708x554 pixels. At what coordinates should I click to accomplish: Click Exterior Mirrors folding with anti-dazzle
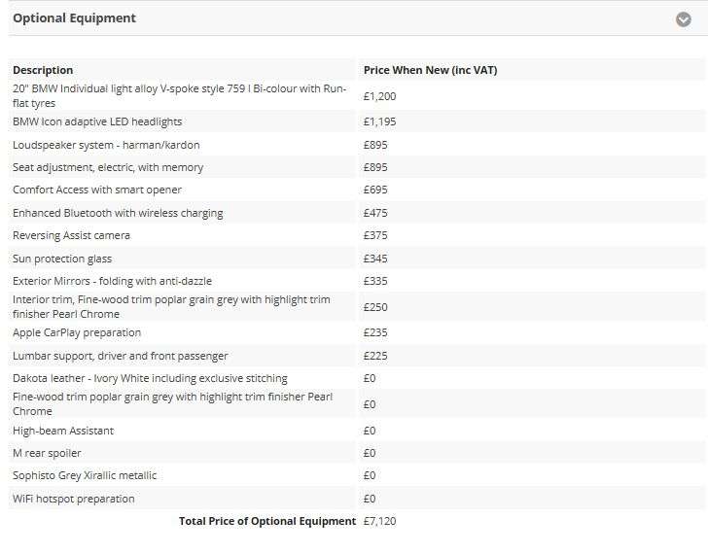(x=112, y=281)
